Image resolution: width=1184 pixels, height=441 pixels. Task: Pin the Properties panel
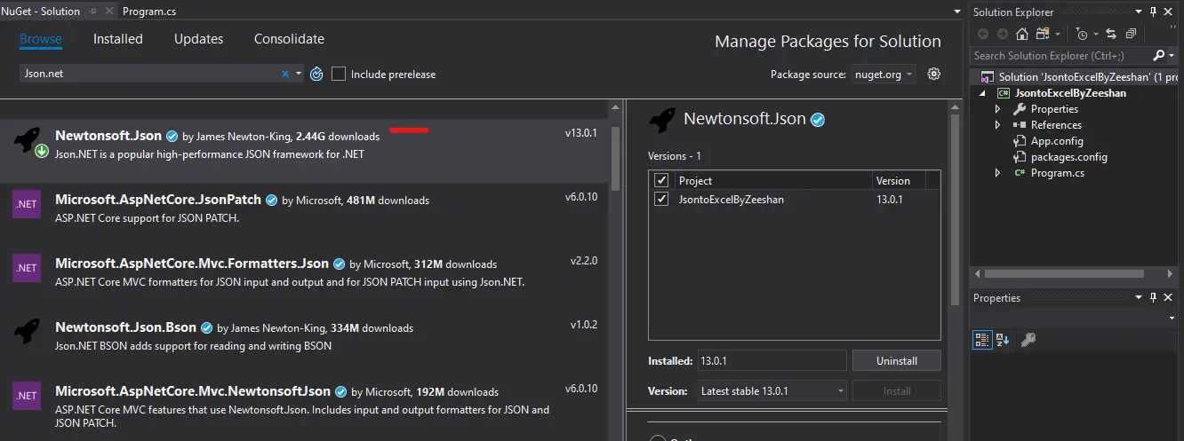point(1153,298)
